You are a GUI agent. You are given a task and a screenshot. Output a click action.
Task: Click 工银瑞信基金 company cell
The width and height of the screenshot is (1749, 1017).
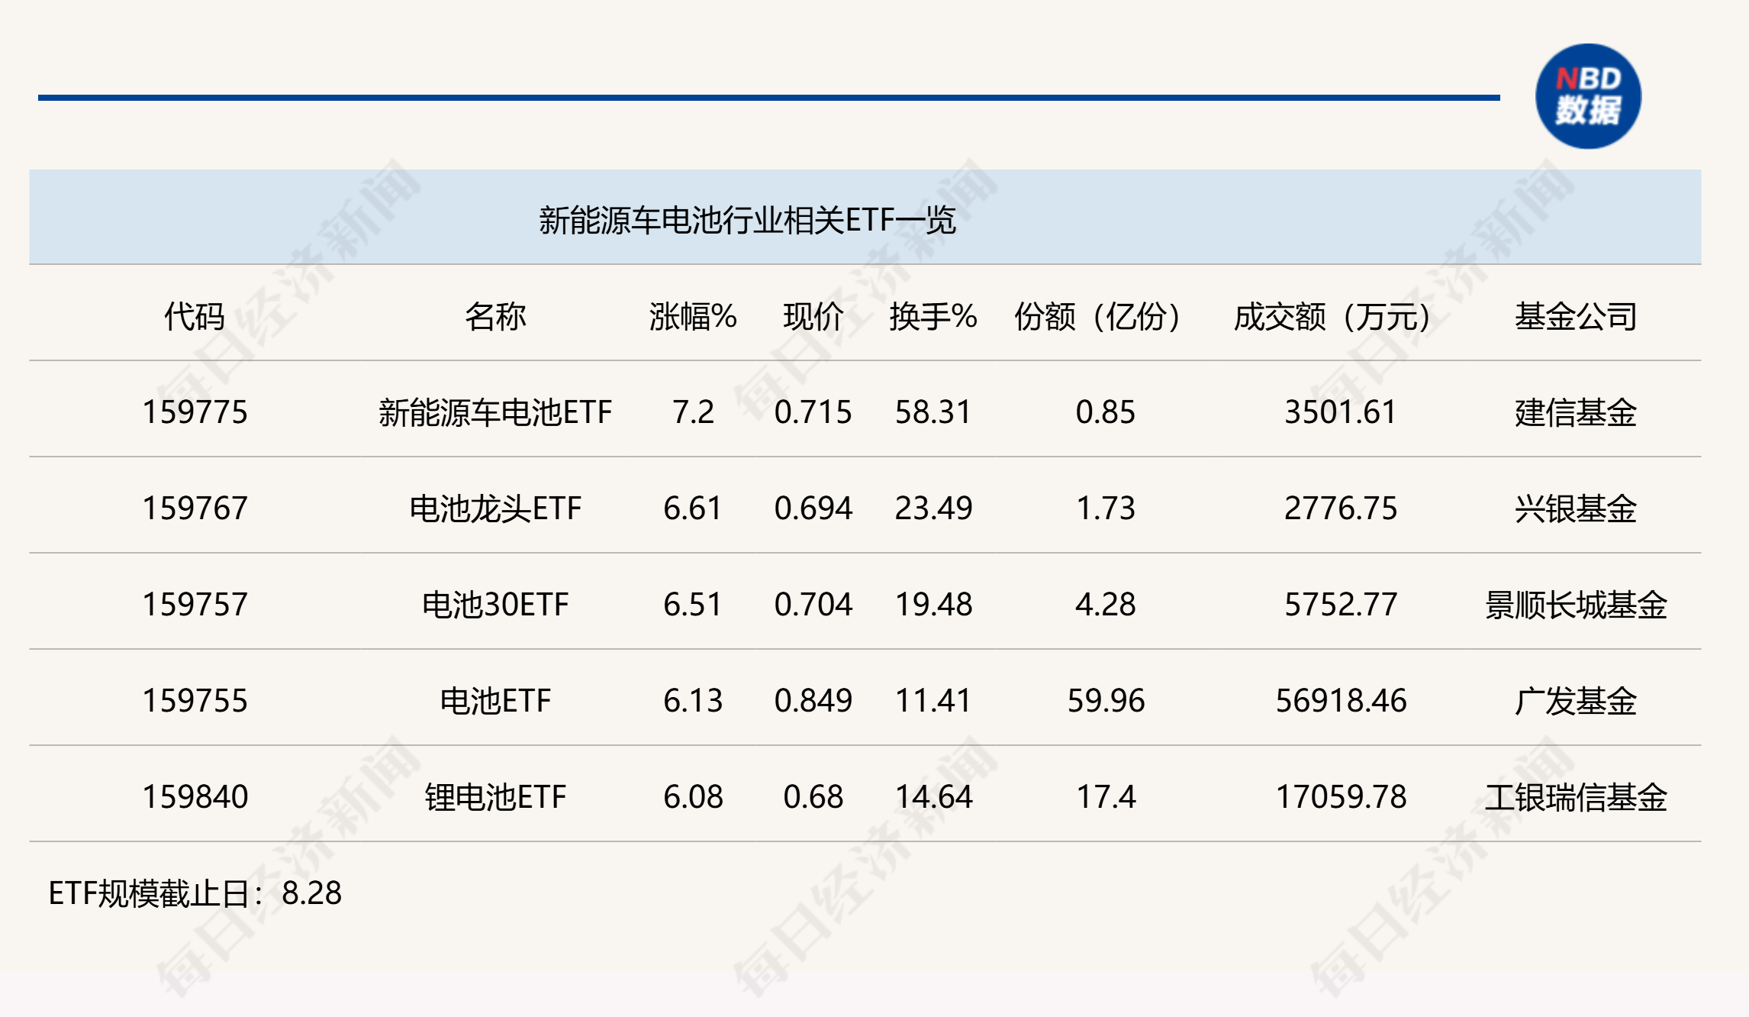pos(1576,797)
